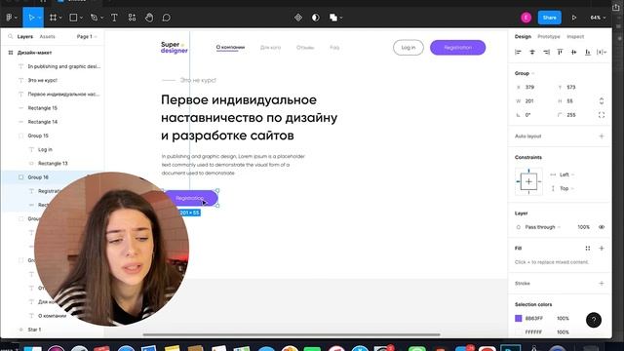Select the Comment tool
Viewport: 624px width, 351px height.
[167, 18]
